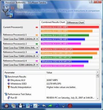This screenshot has width=103, height=110.
Task: Click the green Whetstone iSSE3 9983 MFLOPS bar
Action: pyautogui.click(x=67, y=57)
